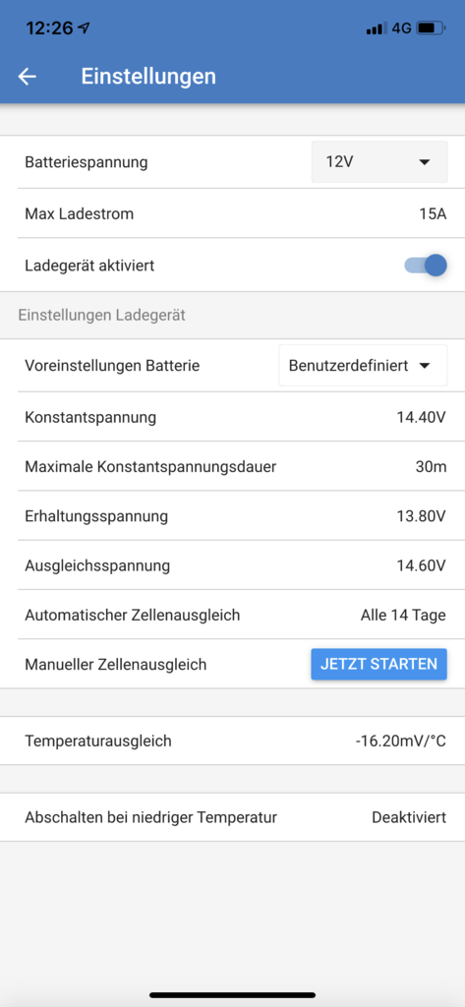Click the arrow next to Benutzerdefiniert
The height and width of the screenshot is (1007, 465).
tap(424, 366)
